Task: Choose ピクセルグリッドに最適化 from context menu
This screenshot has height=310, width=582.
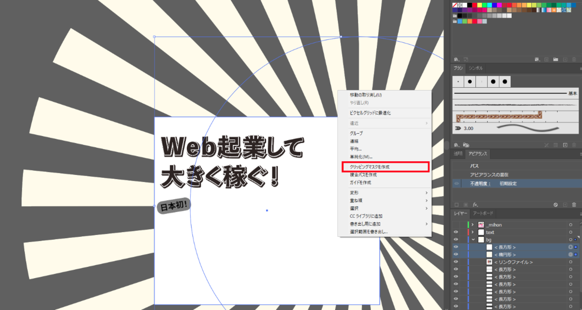Action: 384,113
